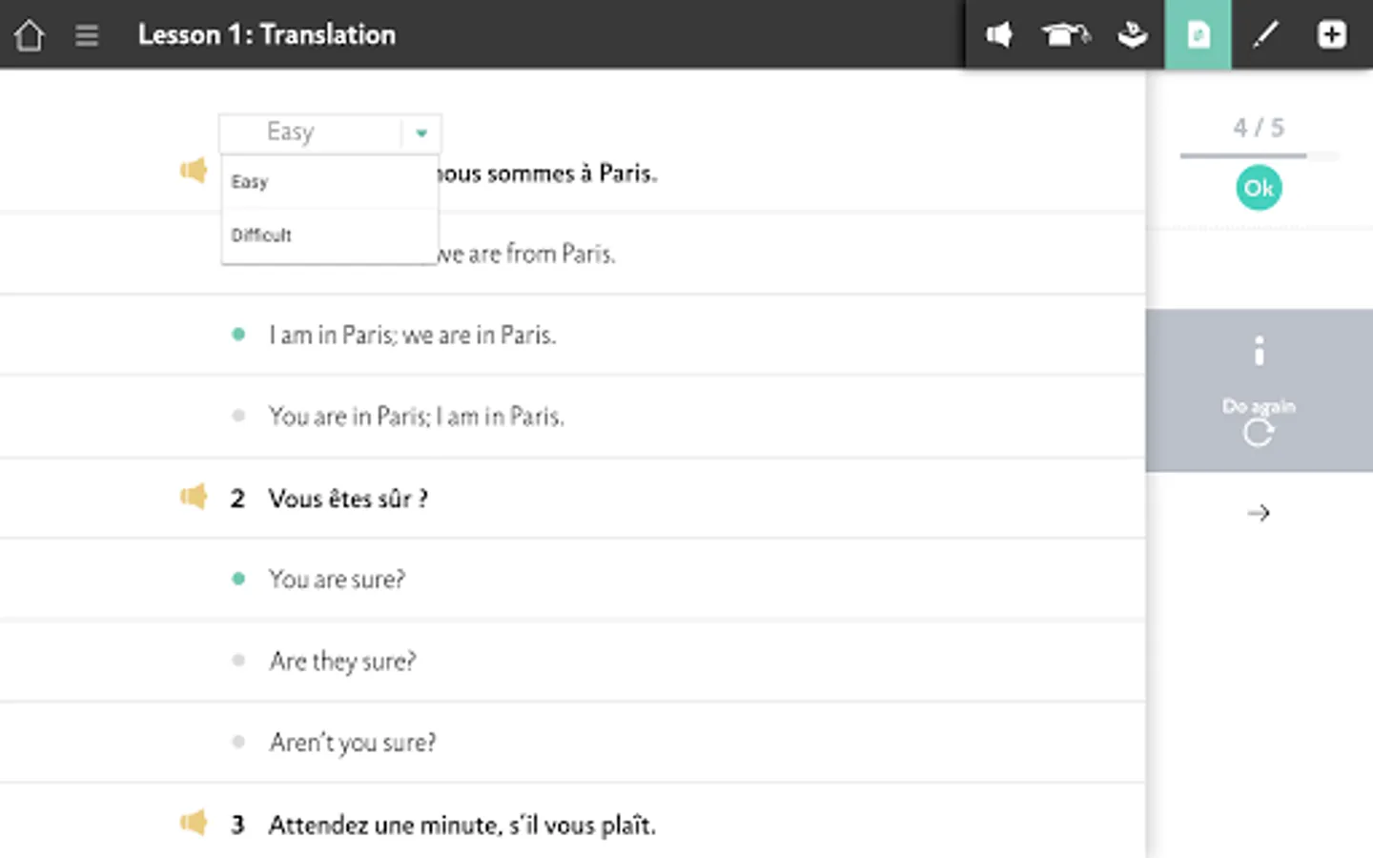This screenshot has height=858, width=1373.
Task: Click the pencil icon in top toolbar
Action: pyautogui.click(x=1264, y=35)
